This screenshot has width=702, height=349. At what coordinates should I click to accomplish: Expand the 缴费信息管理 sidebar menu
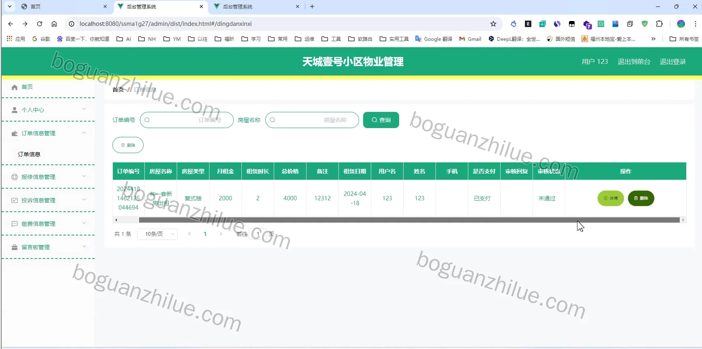tap(48, 224)
